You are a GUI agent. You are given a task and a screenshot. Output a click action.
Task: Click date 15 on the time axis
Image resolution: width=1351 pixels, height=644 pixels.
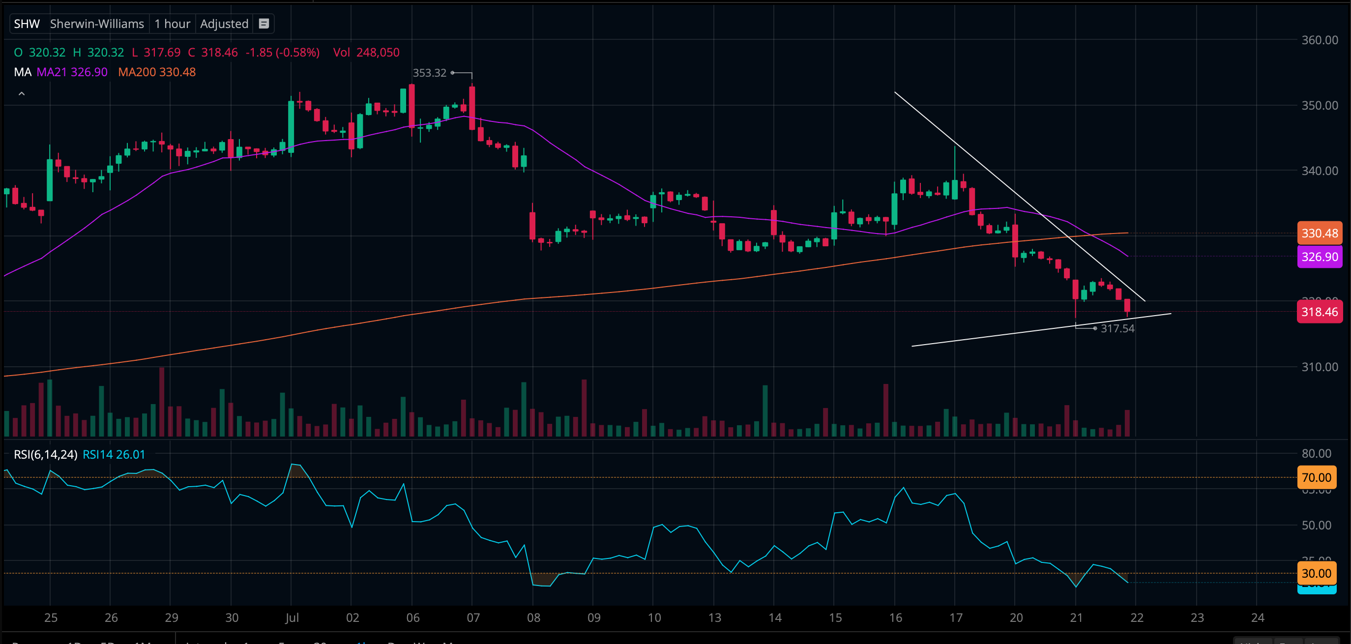point(835,617)
